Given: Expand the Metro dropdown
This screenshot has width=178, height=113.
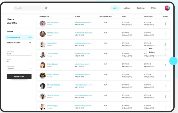Looking at the screenshot, I should 19,61.
